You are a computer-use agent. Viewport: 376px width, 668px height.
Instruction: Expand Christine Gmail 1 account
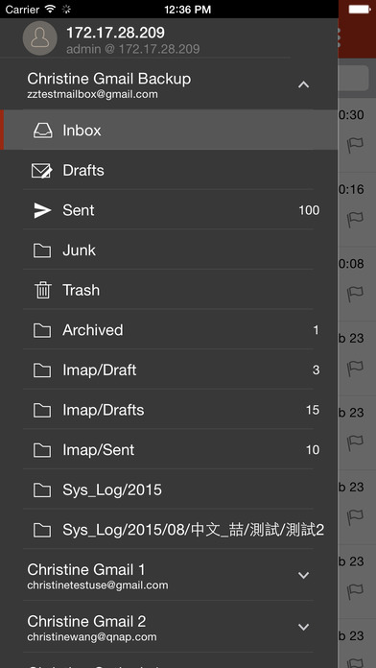point(303,575)
